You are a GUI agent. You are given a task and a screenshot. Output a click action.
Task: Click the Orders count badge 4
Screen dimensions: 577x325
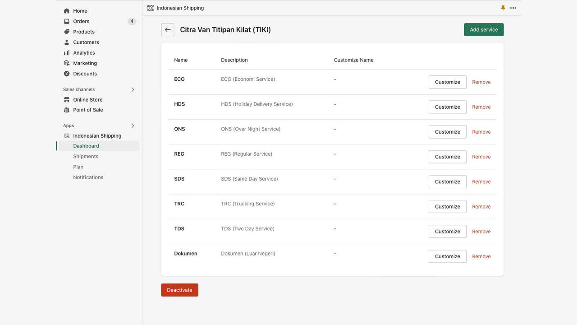tap(132, 21)
